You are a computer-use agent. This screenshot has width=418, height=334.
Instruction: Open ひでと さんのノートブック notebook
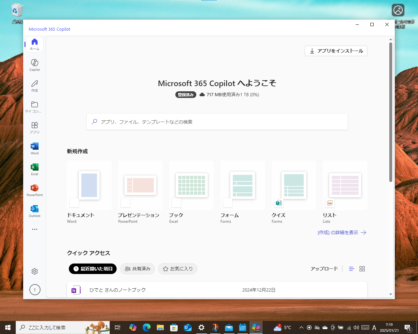coord(118,290)
